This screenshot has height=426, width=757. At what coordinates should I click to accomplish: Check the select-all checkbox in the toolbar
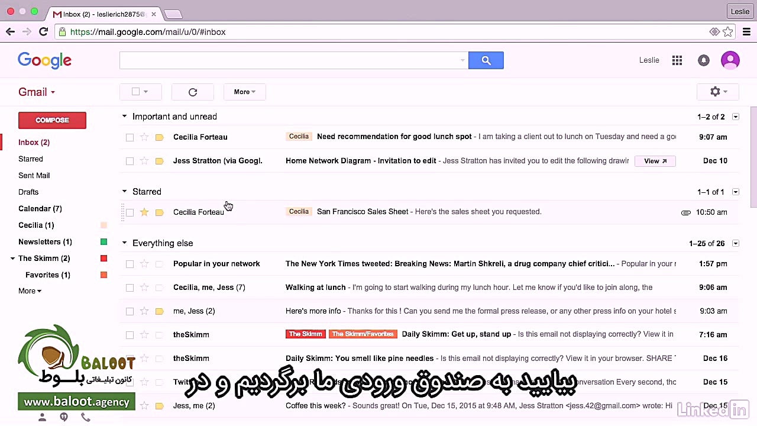click(x=135, y=92)
